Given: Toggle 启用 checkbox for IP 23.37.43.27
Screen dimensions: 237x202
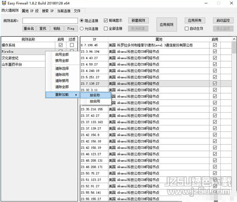Looking at the screenshot, I should [x=215, y=115].
